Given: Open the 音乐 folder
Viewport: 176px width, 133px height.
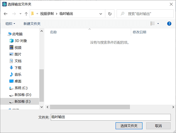Looking at the screenshot, I should point(18,75).
